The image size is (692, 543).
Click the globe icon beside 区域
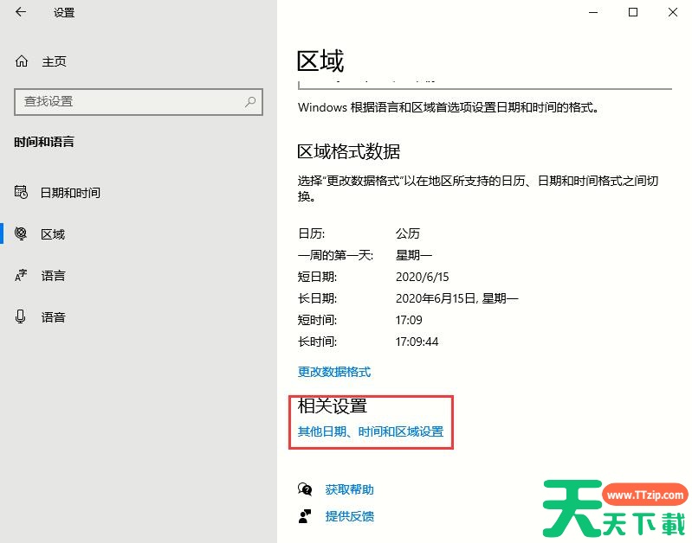(22, 233)
